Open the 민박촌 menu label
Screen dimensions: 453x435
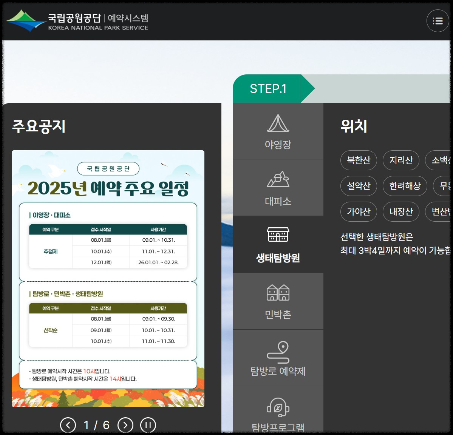(x=278, y=314)
